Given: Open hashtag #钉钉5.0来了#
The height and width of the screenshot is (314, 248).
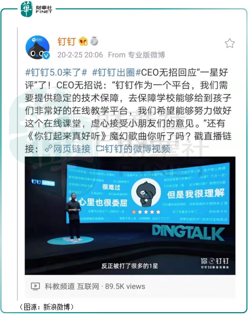Looking at the screenshot, I should coord(56,72).
